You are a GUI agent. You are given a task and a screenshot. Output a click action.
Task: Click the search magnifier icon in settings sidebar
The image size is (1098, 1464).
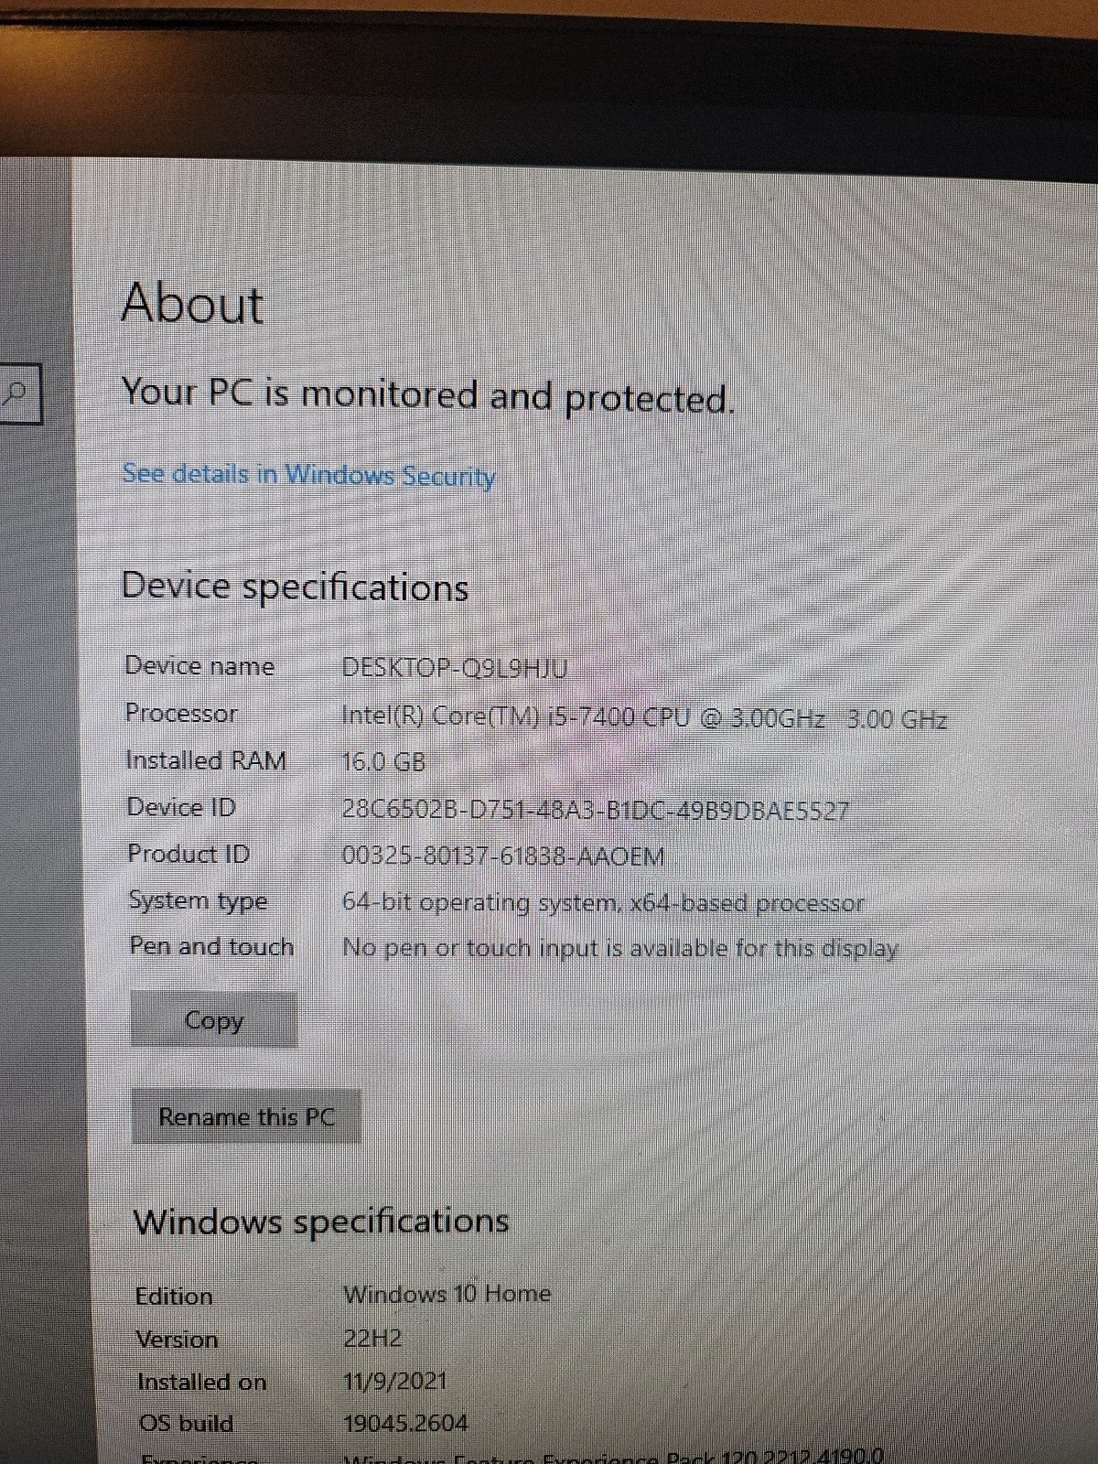[x=16, y=394]
